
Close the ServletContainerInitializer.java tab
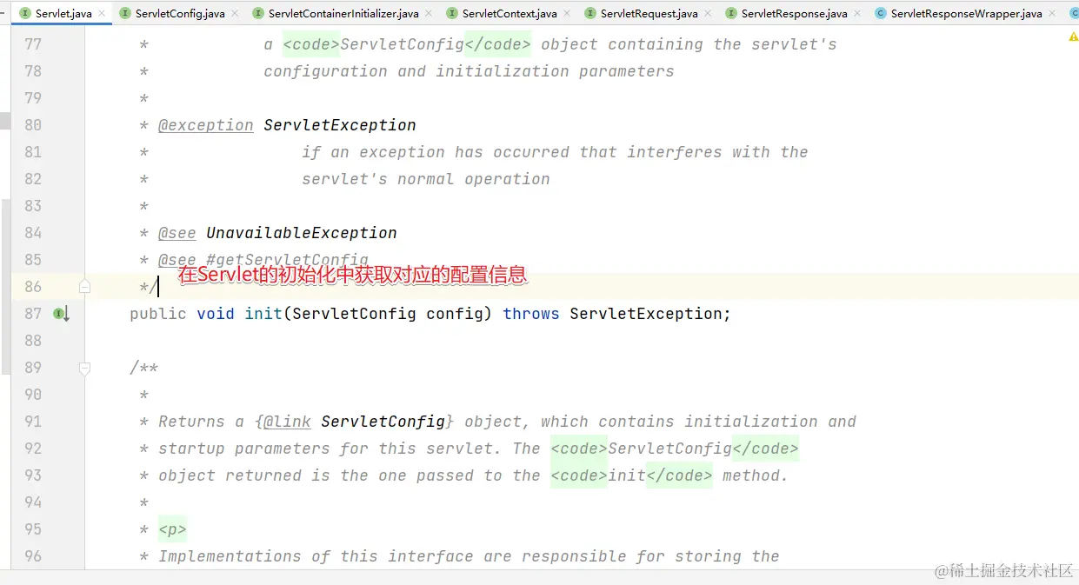click(430, 14)
